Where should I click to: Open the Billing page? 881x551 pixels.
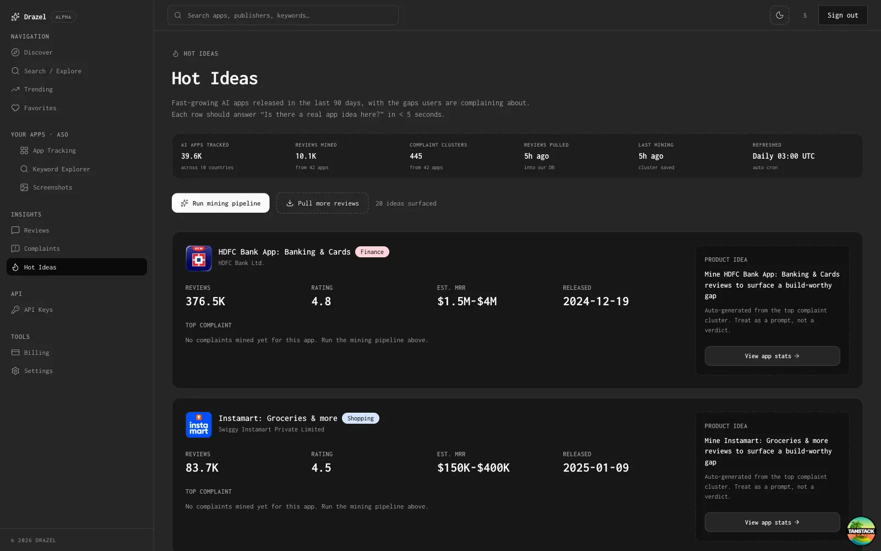coord(77,353)
